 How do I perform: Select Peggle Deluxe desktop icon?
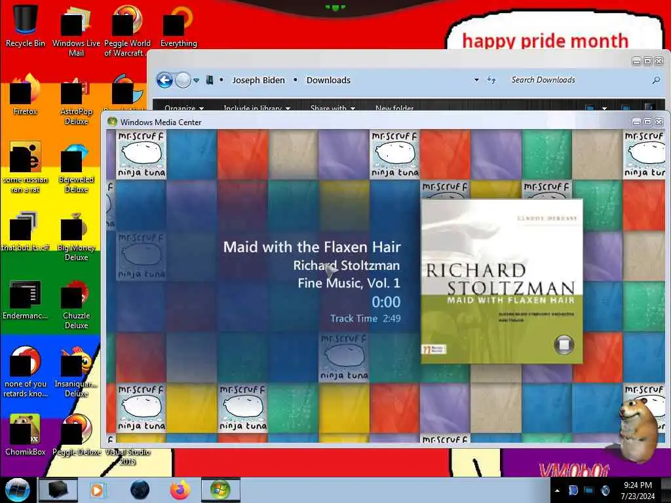click(x=76, y=435)
